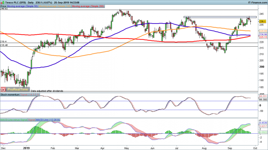Click the candlestick chart icon beside Tesco PLC

point(2,2)
